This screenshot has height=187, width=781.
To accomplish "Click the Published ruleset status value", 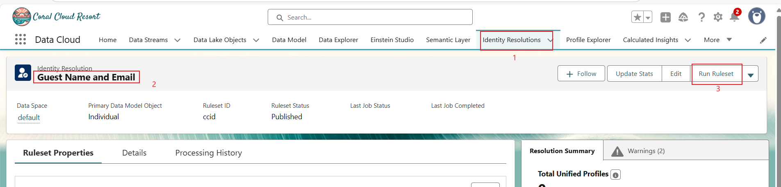I will click(287, 117).
